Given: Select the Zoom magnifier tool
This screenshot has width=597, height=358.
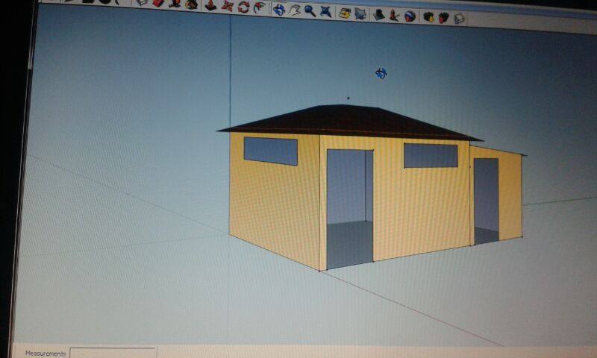Looking at the screenshot, I should [310, 11].
